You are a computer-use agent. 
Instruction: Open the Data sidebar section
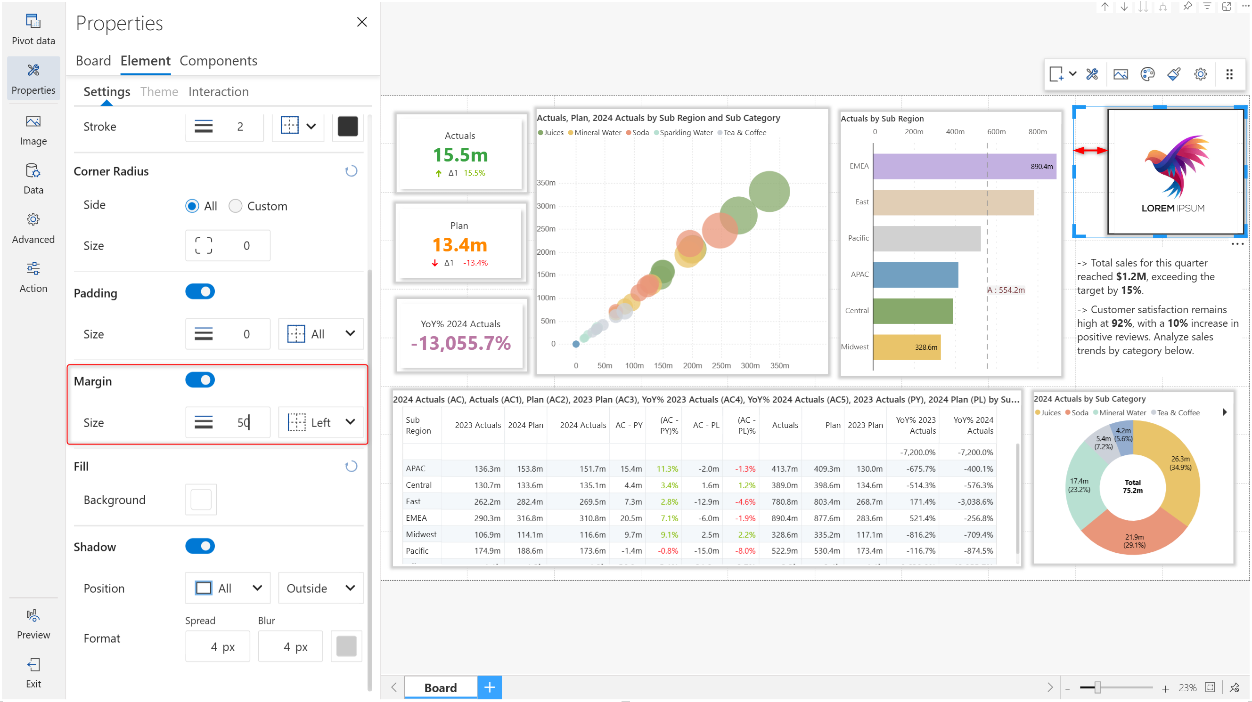33,178
